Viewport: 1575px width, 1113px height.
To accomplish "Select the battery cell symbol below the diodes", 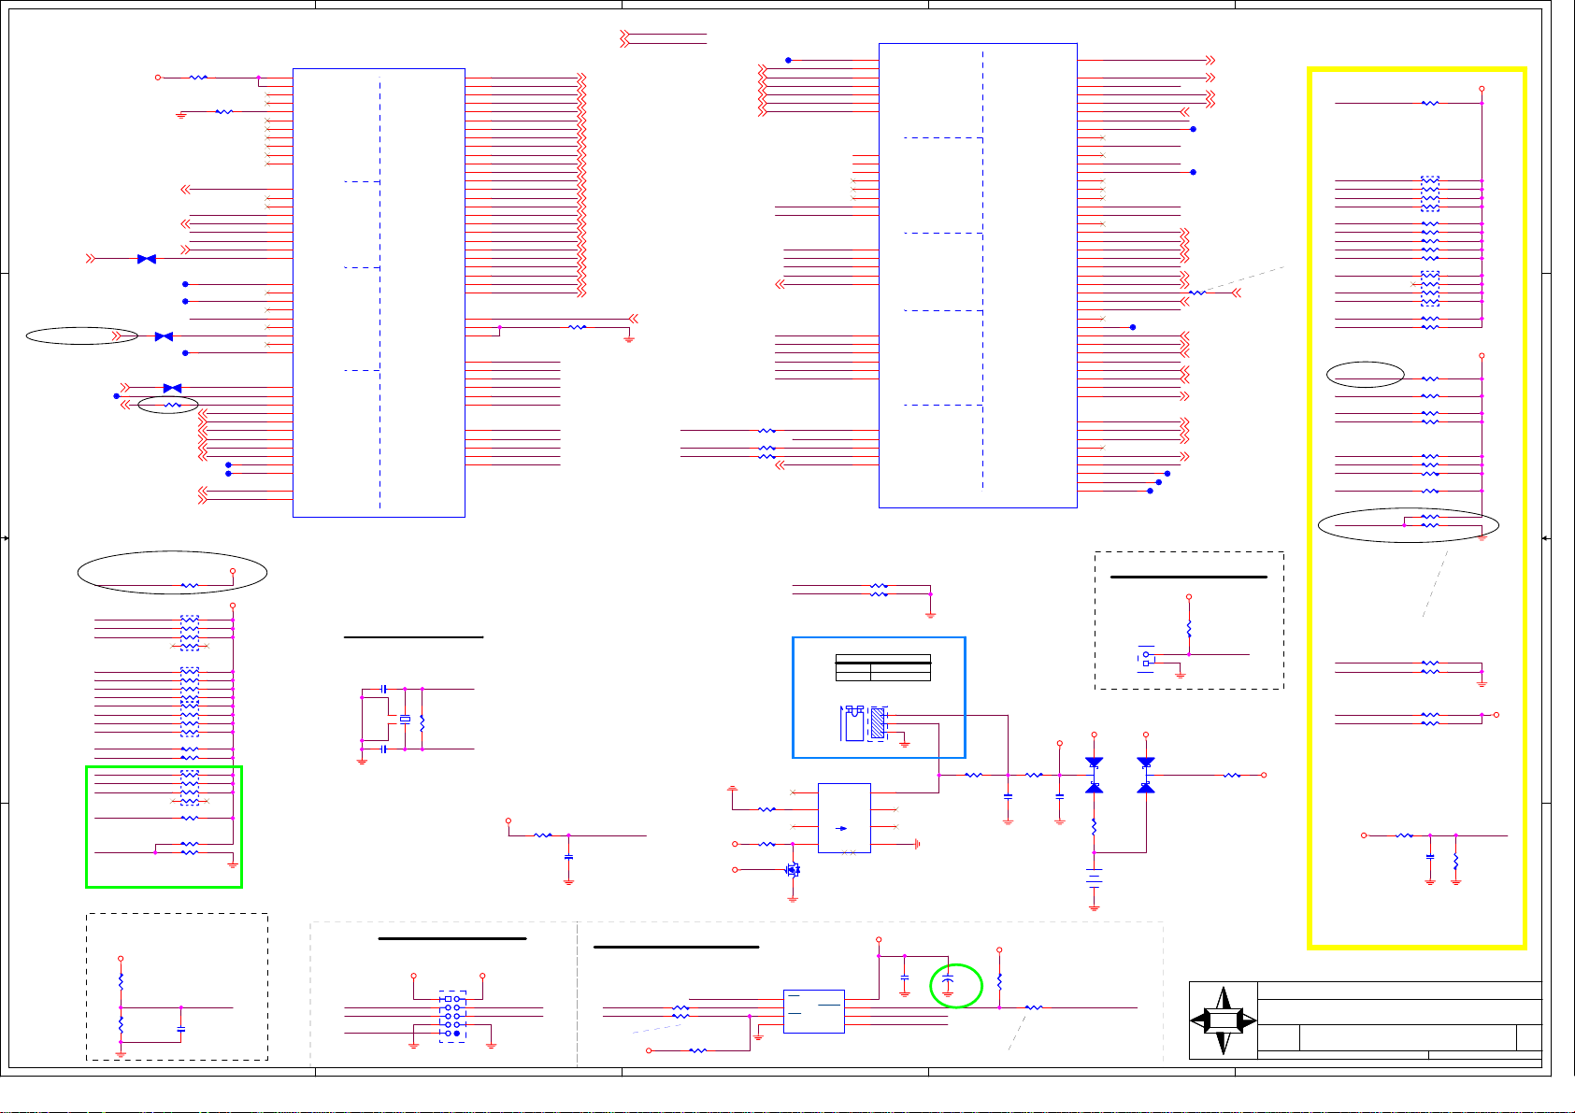I will 1094,877.
